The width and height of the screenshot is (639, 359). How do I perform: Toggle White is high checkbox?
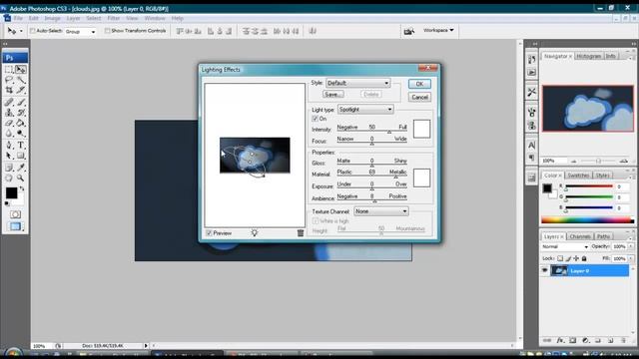(316, 220)
